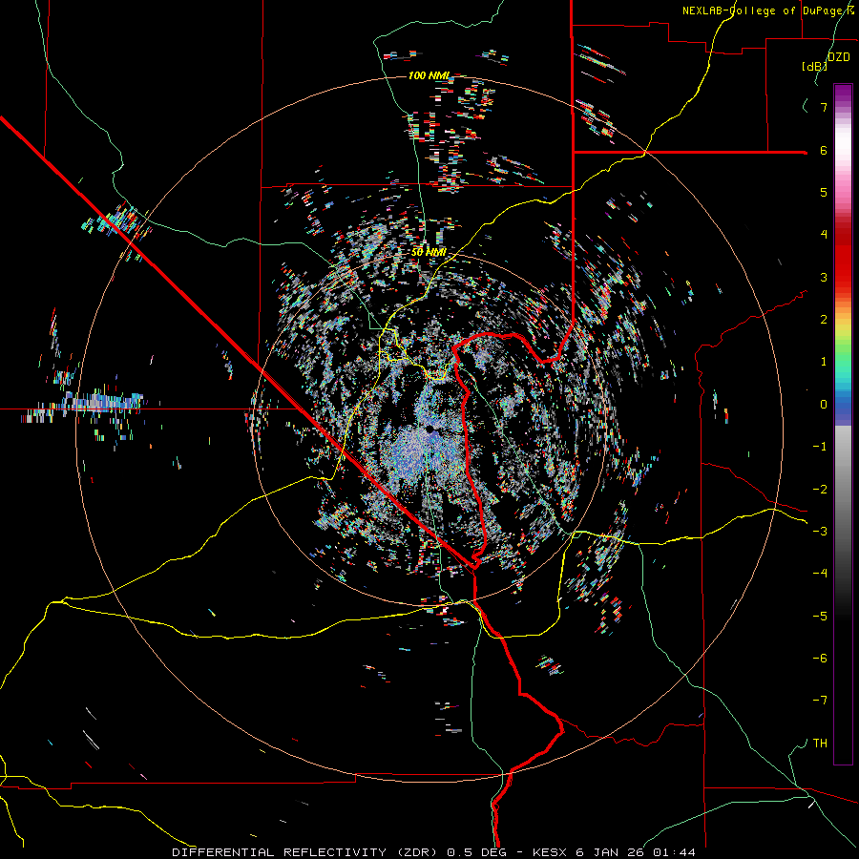Click the 3 value on the color scale
The height and width of the screenshot is (859, 859).
click(824, 277)
